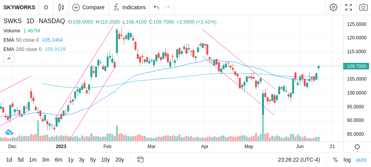Click the Dec label on time axis
This screenshot has height=167, width=371.
coord(12,147)
